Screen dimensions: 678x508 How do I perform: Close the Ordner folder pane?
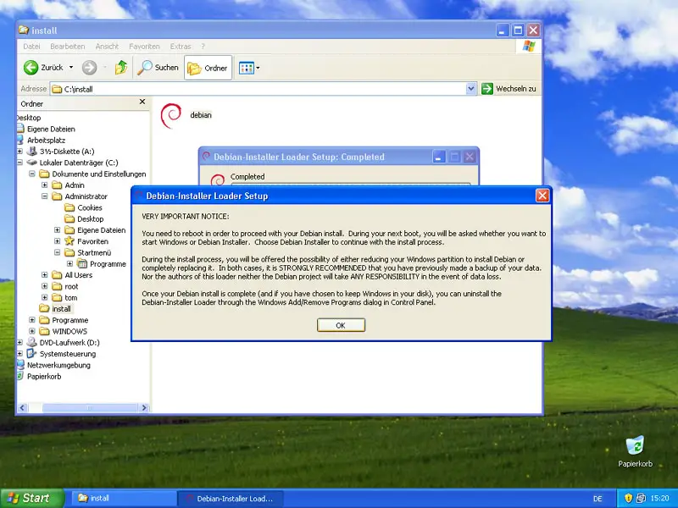point(142,102)
